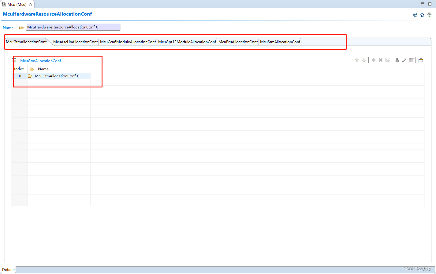Screen dimensions: 436x274
Task: Click the X icon to delete element
Action: (381, 60)
